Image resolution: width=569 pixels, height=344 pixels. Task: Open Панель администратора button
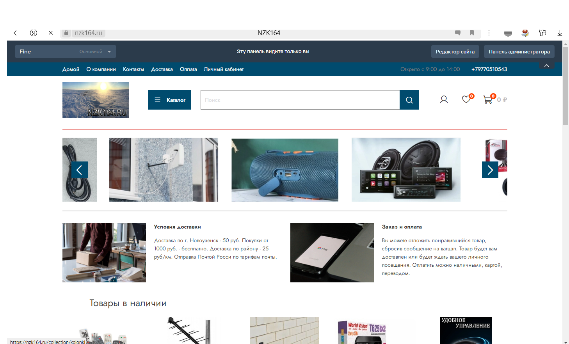tap(519, 51)
